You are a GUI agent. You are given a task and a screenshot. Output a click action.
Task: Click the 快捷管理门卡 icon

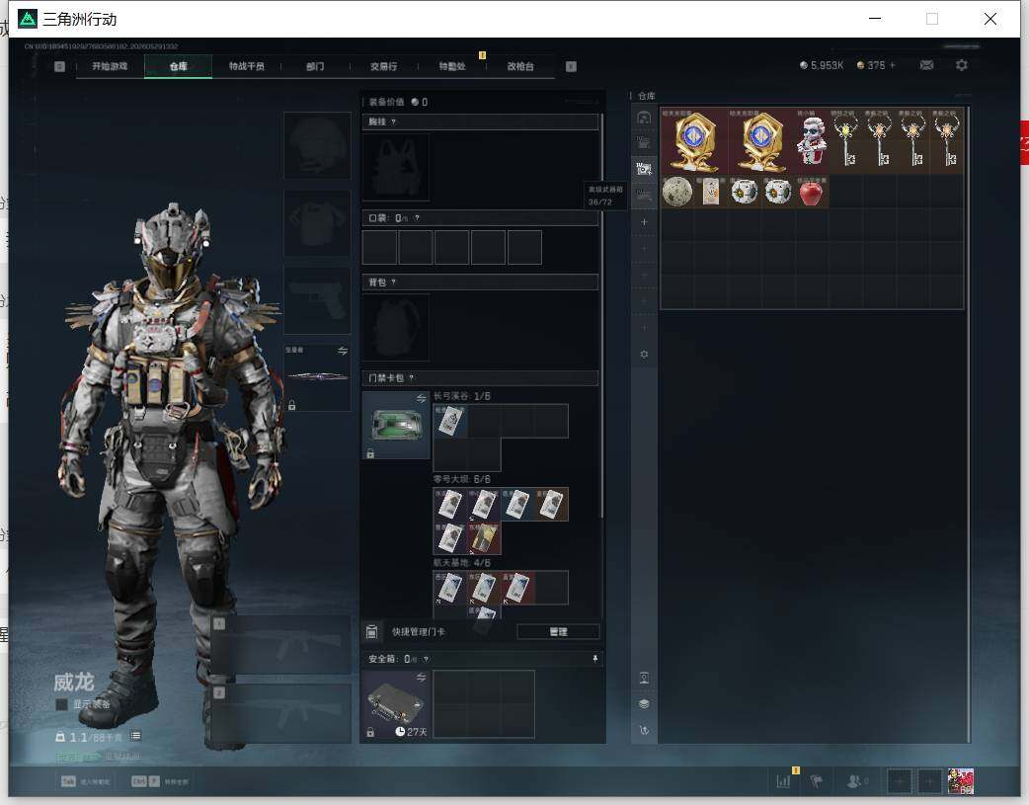tap(371, 632)
